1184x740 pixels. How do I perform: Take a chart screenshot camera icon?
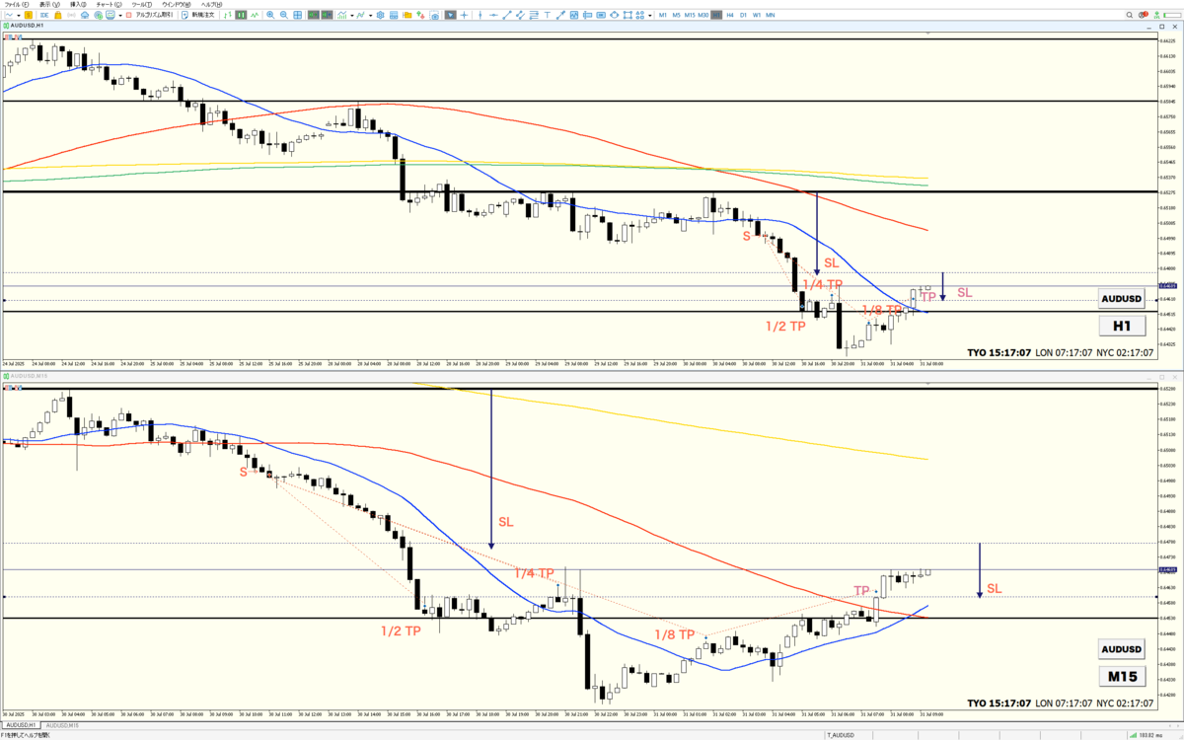pos(434,16)
